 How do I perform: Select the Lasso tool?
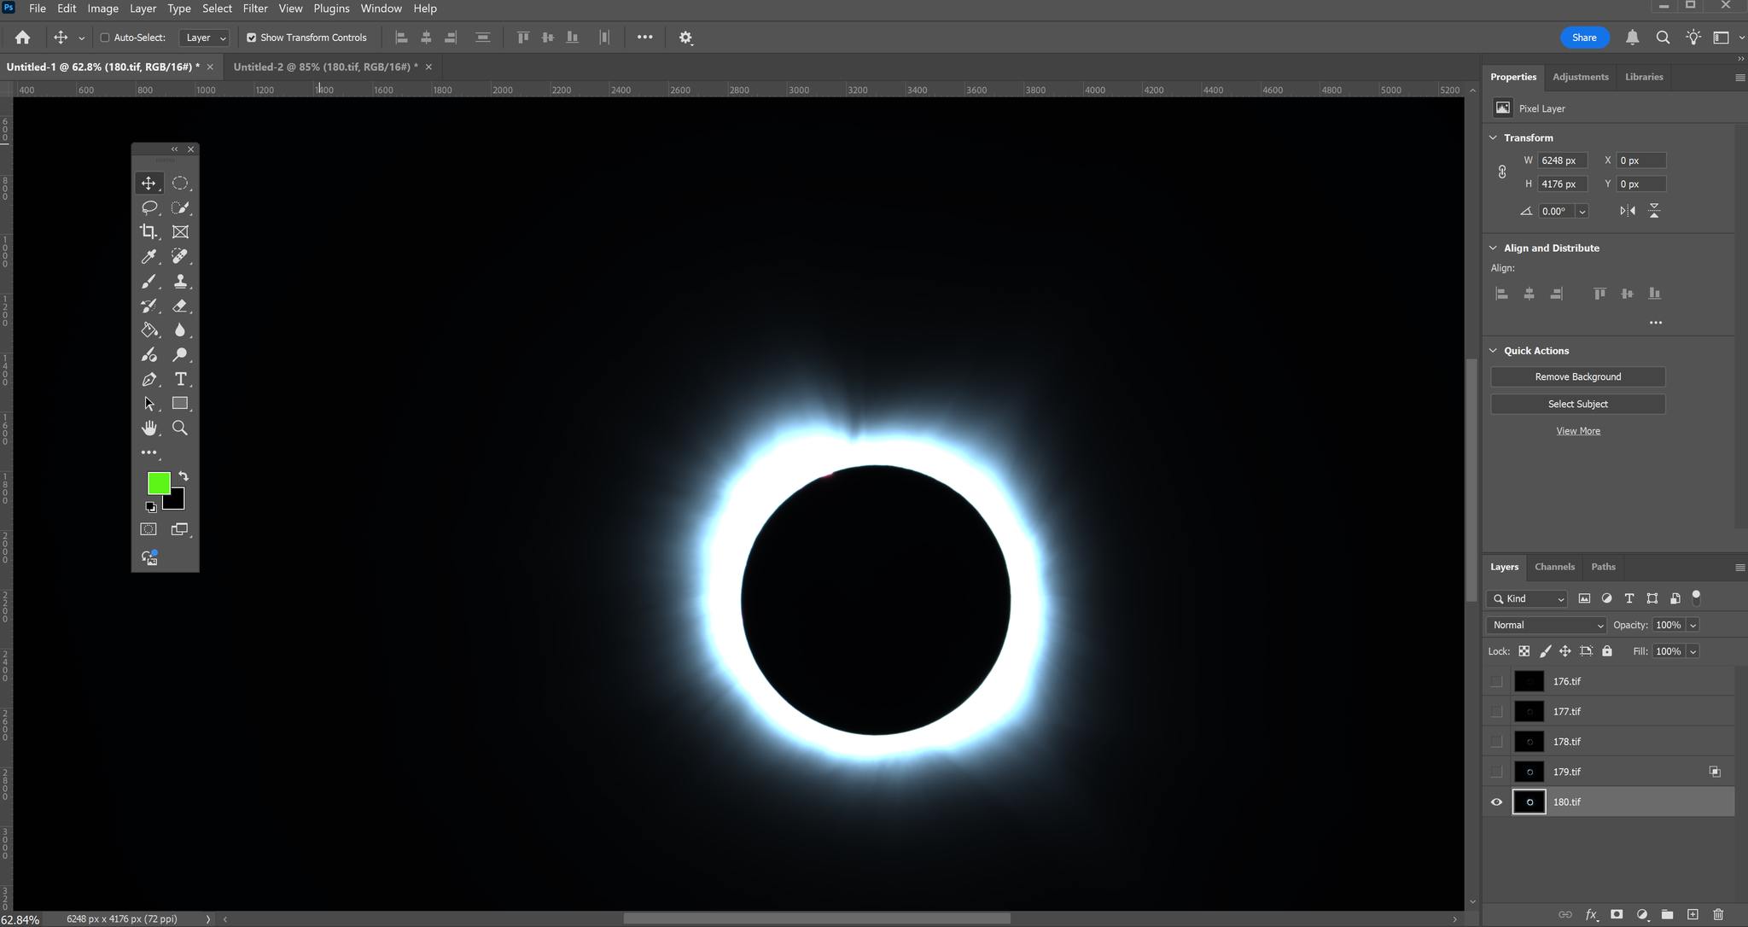[149, 207]
